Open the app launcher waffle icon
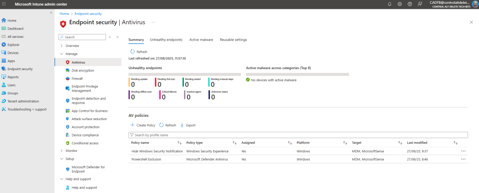Viewport: 479px width, 193px height. [x=4, y=4]
